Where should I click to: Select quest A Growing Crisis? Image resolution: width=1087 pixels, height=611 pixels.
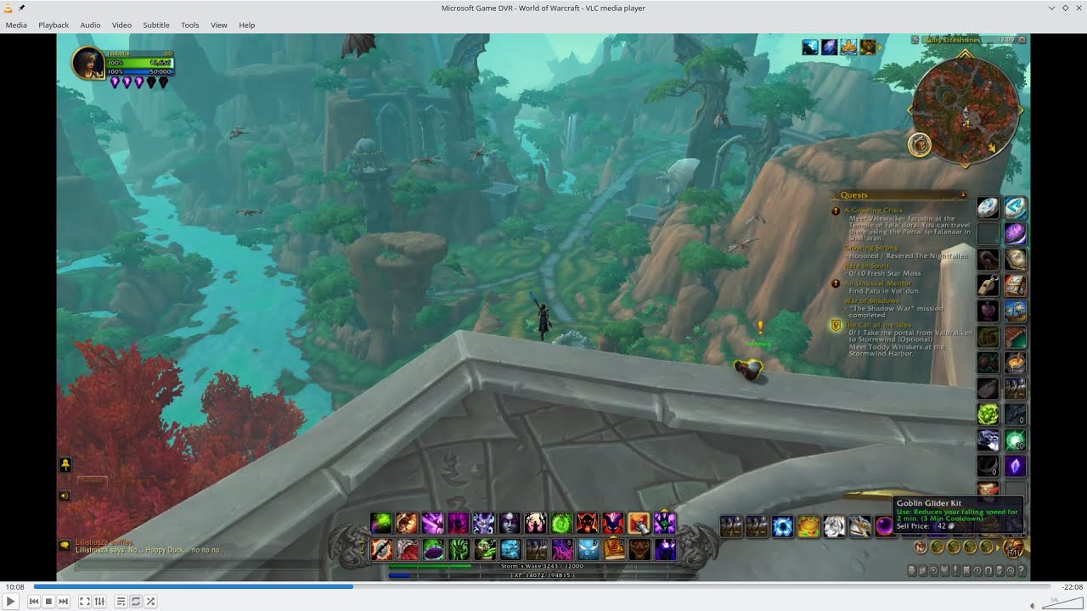(x=873, y=210)
